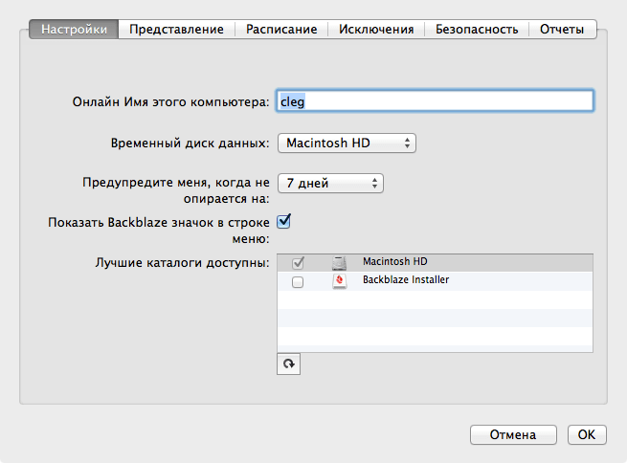Toggle the Macintosh HD checkbox in list

(298, 262)
